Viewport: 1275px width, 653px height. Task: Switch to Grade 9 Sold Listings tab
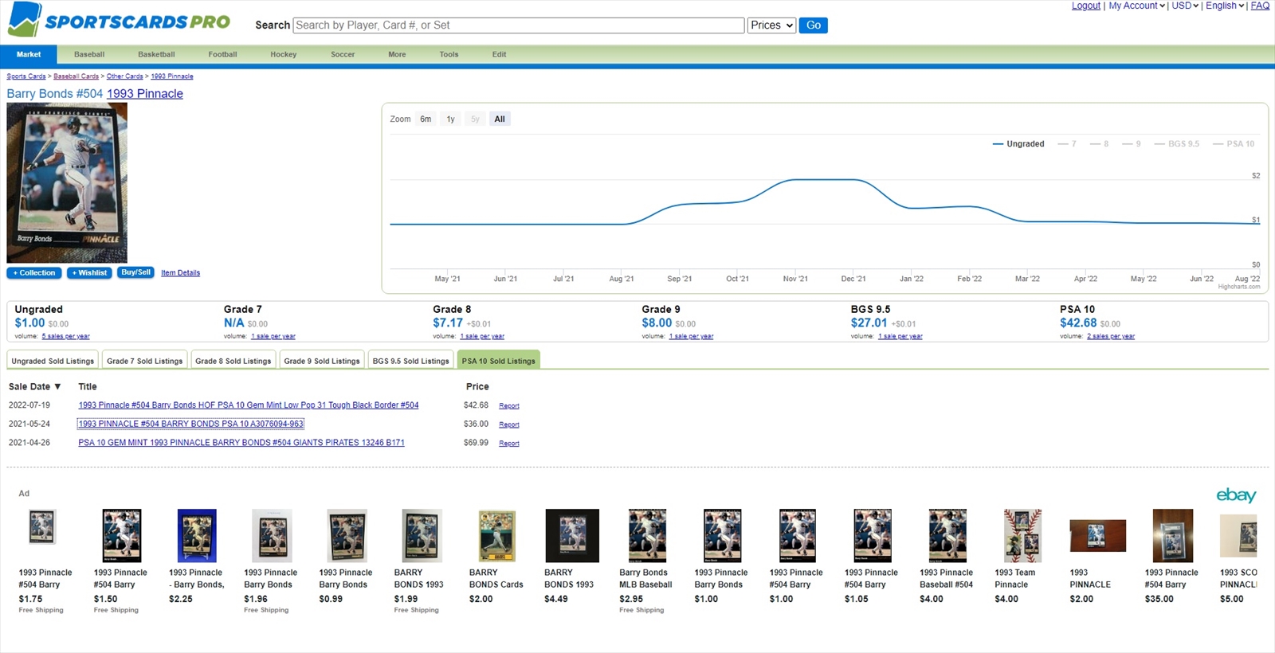click(322, 361)
